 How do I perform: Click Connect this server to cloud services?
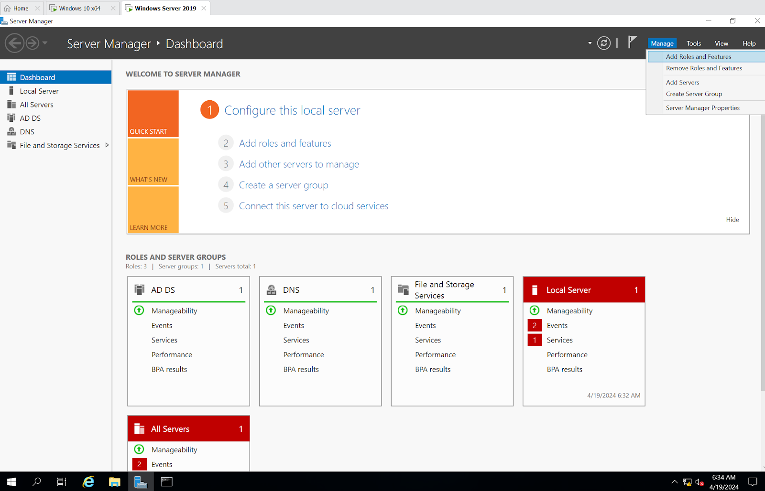pos(314,206)
